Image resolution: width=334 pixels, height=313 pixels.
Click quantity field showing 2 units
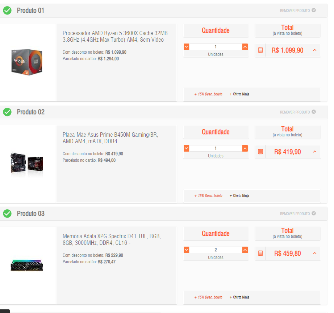[x=216, y=250]
